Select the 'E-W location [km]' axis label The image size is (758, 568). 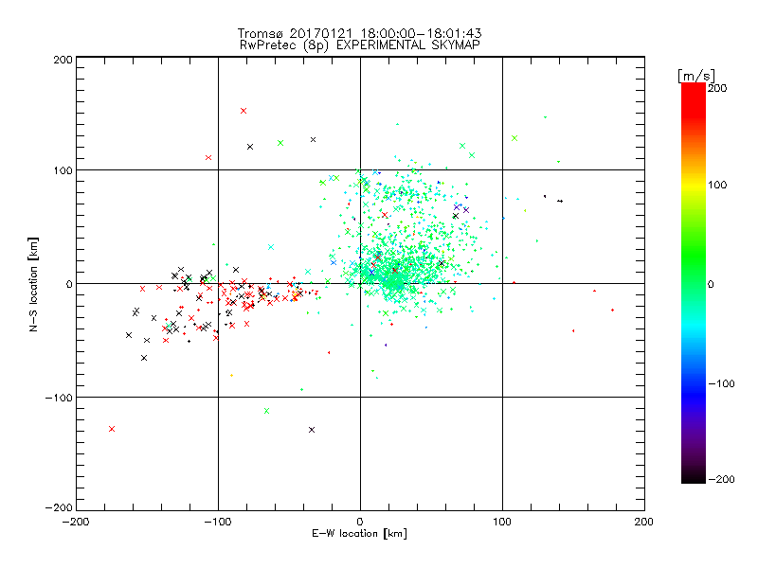point(360,534)
